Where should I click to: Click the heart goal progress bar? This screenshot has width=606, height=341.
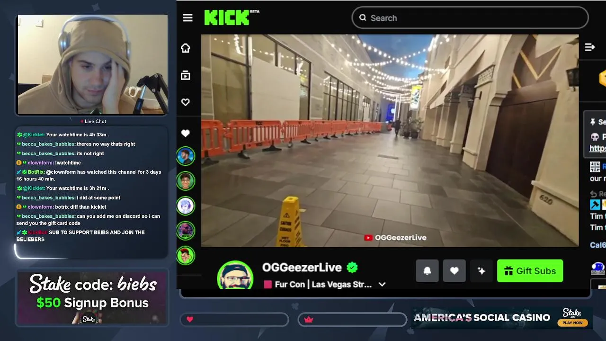pos(234,320)
